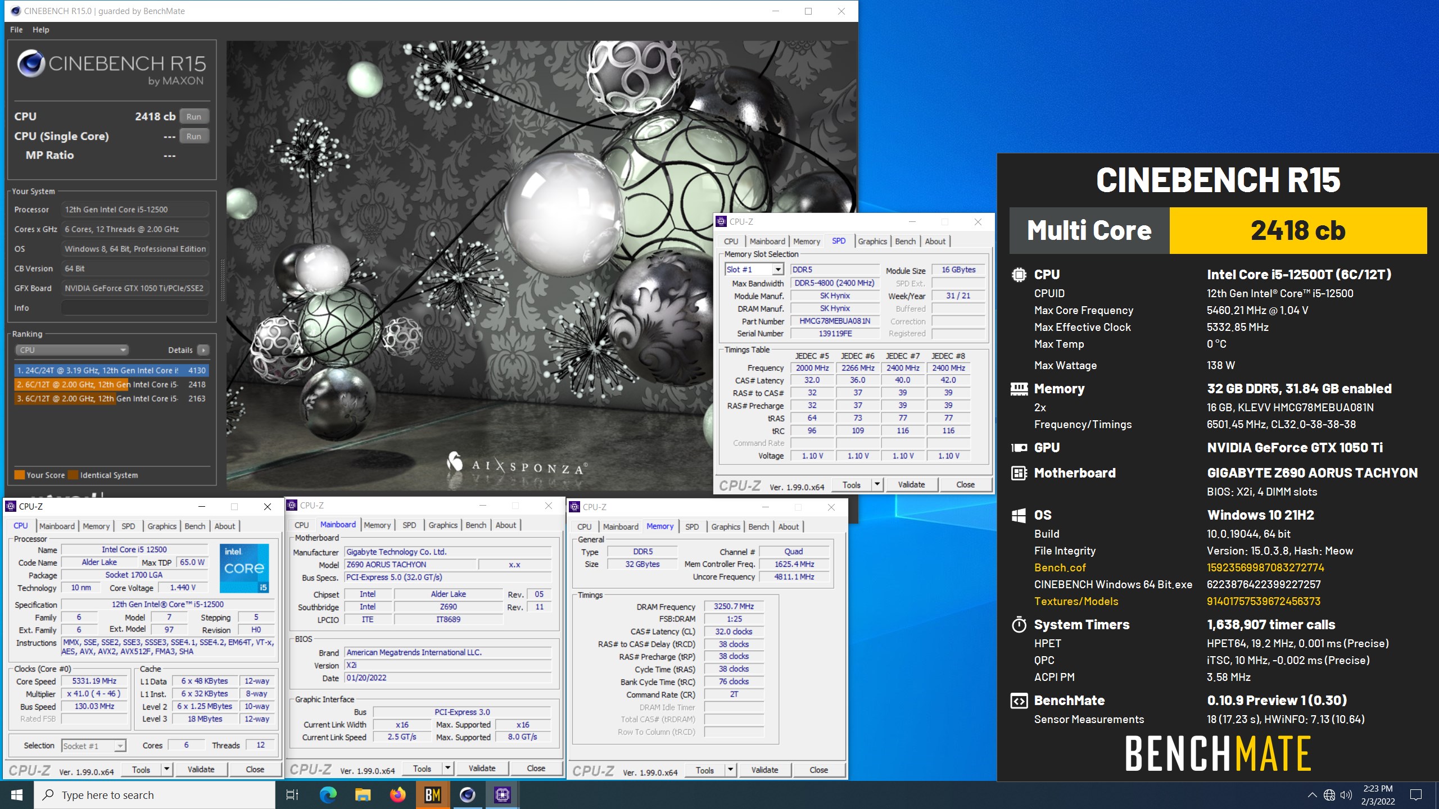The height and width of the screenshot is (809, 1439).
Task: Click Close in the SPD window
Action: pos(965,485)
